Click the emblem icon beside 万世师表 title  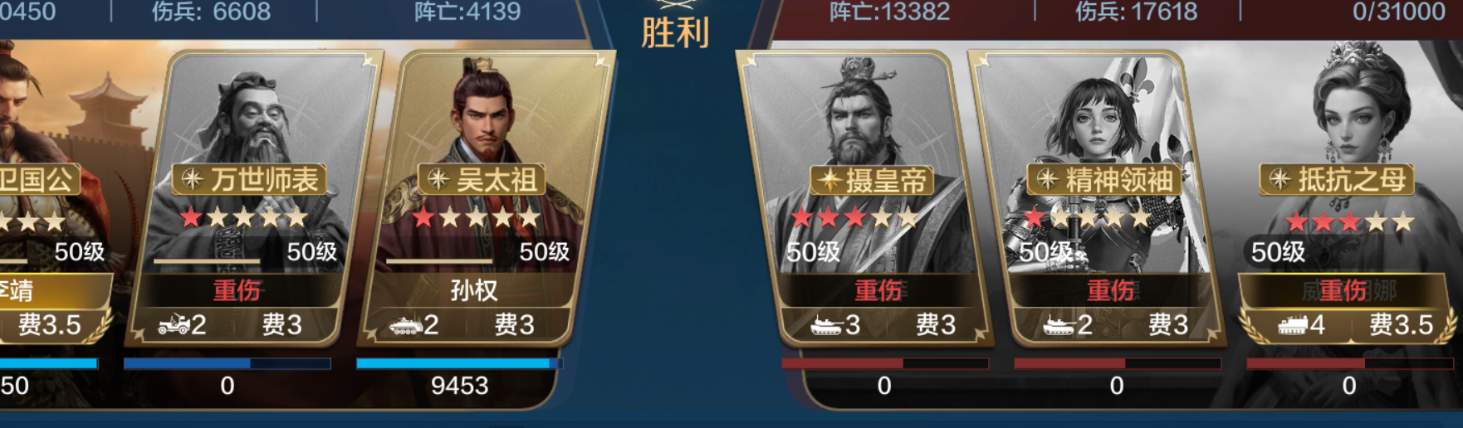click(x=193, y=179)
